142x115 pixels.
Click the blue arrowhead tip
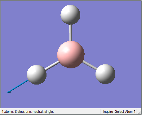(9, 92)
